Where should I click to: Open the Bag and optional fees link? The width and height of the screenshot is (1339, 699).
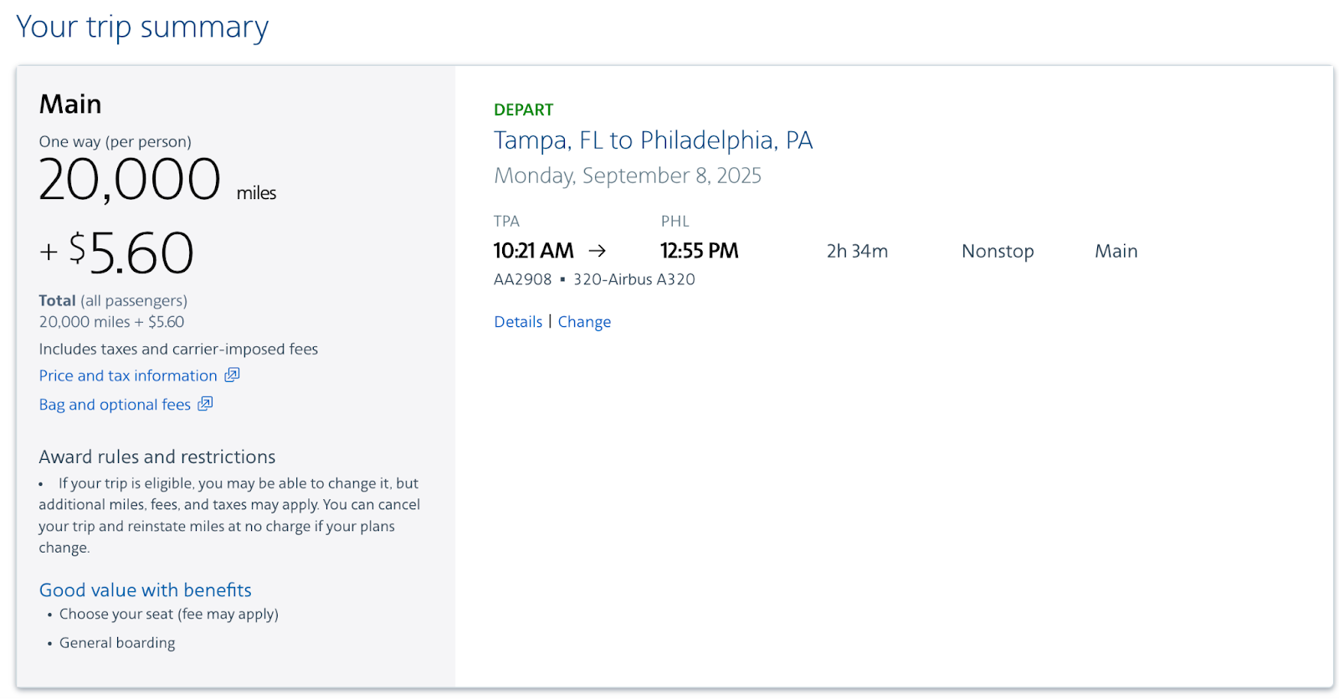click(115, 404)
